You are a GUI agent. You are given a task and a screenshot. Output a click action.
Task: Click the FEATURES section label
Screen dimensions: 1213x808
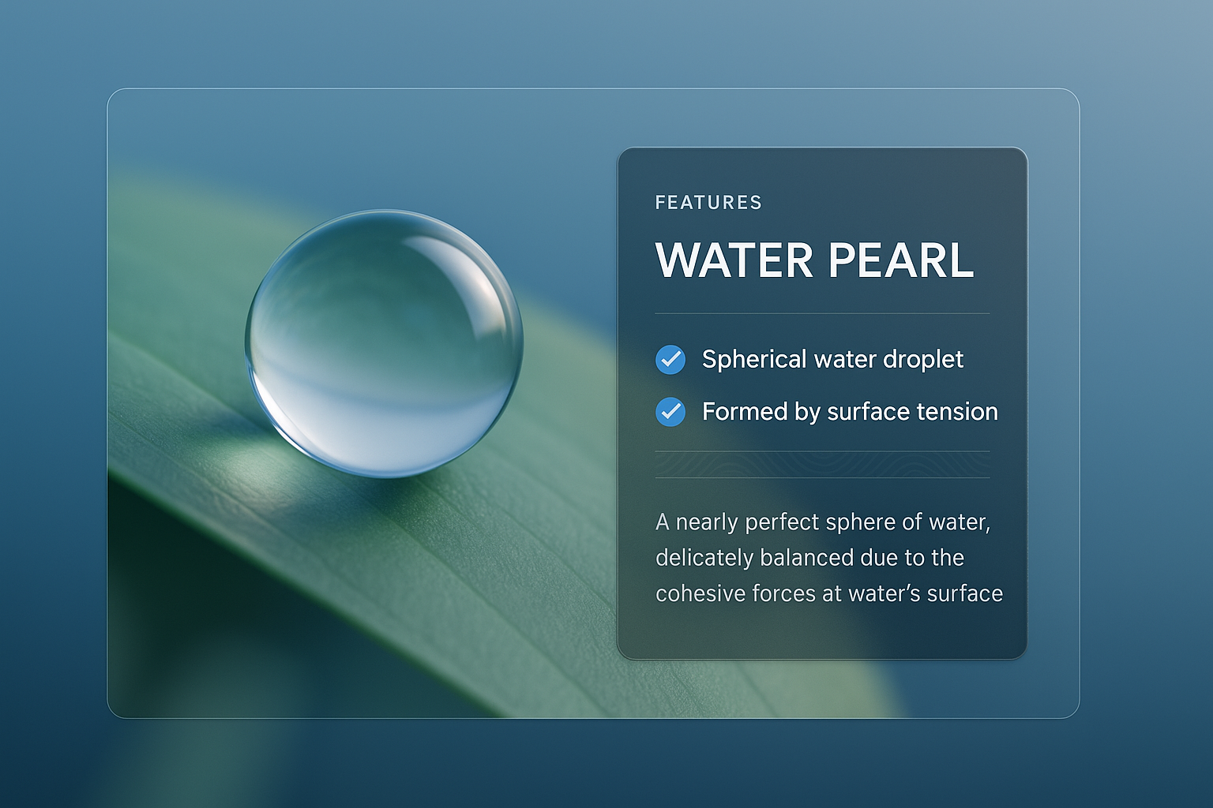(708, 203)
